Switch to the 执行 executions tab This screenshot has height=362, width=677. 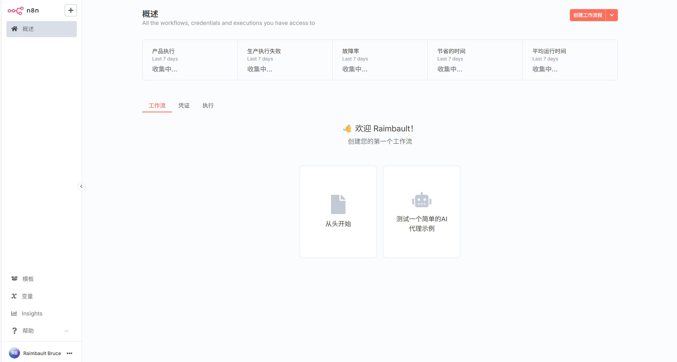pyautogui.click(x=208, y=105)
